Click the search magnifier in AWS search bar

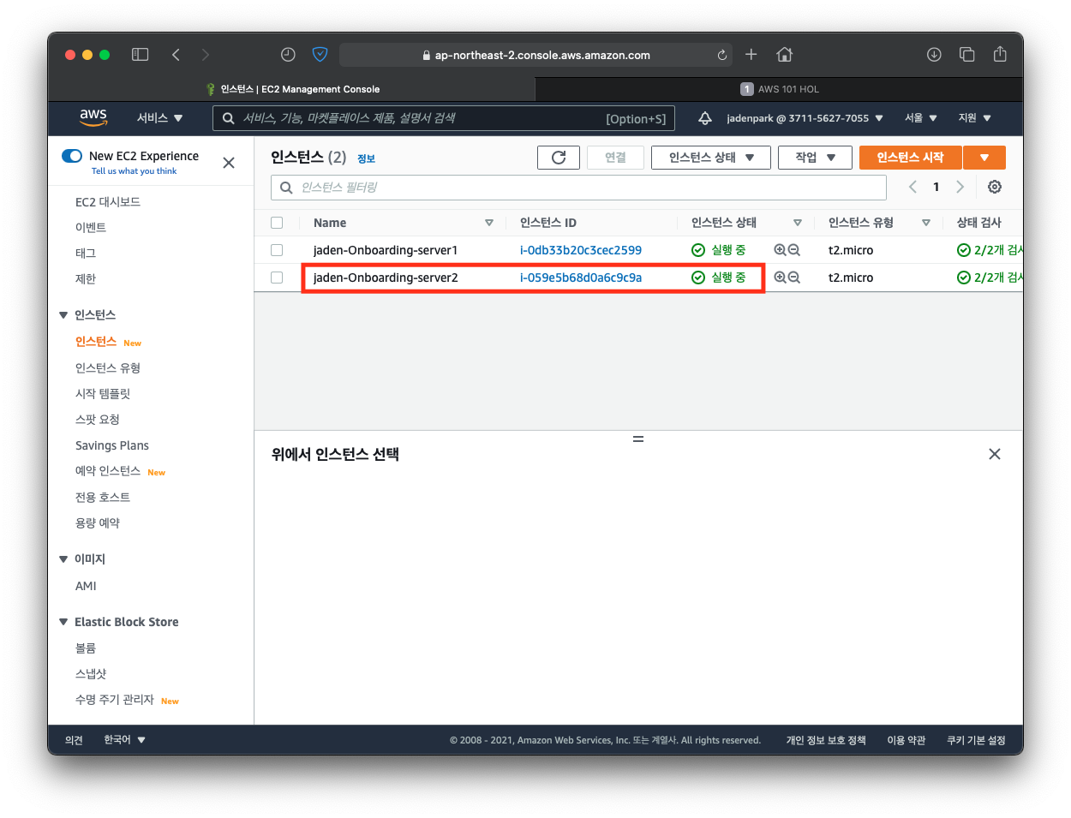229,118
